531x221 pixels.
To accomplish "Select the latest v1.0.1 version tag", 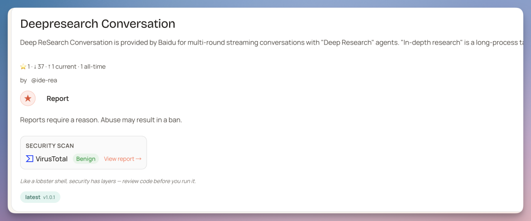I will (x=40, y=197).
